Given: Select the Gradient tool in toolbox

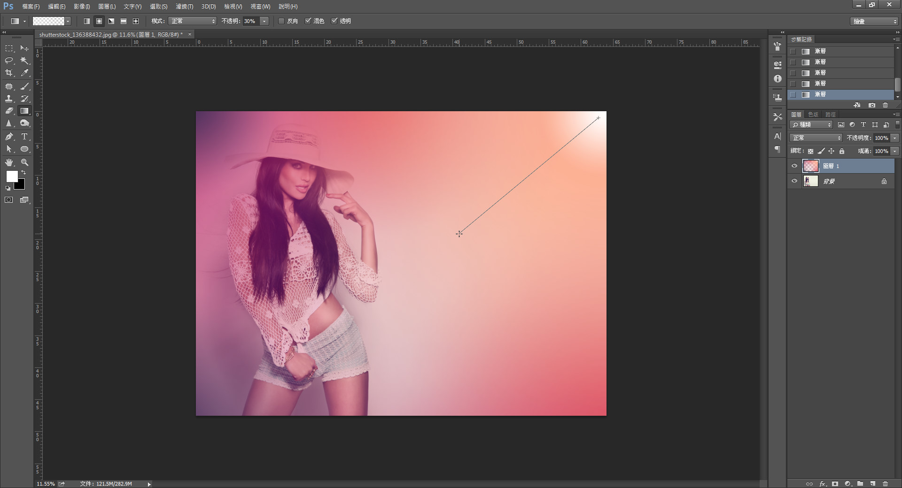Looking at the screenshot, I should tap(24, 111).
